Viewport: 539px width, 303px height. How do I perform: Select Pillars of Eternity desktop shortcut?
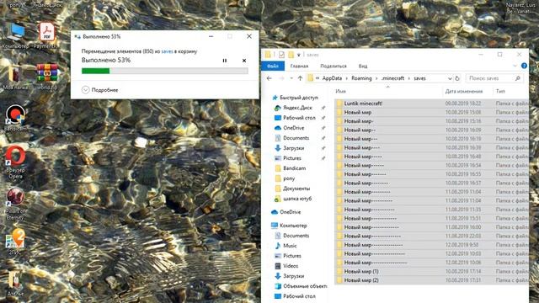pyautogui.click(x=15, y=204)
